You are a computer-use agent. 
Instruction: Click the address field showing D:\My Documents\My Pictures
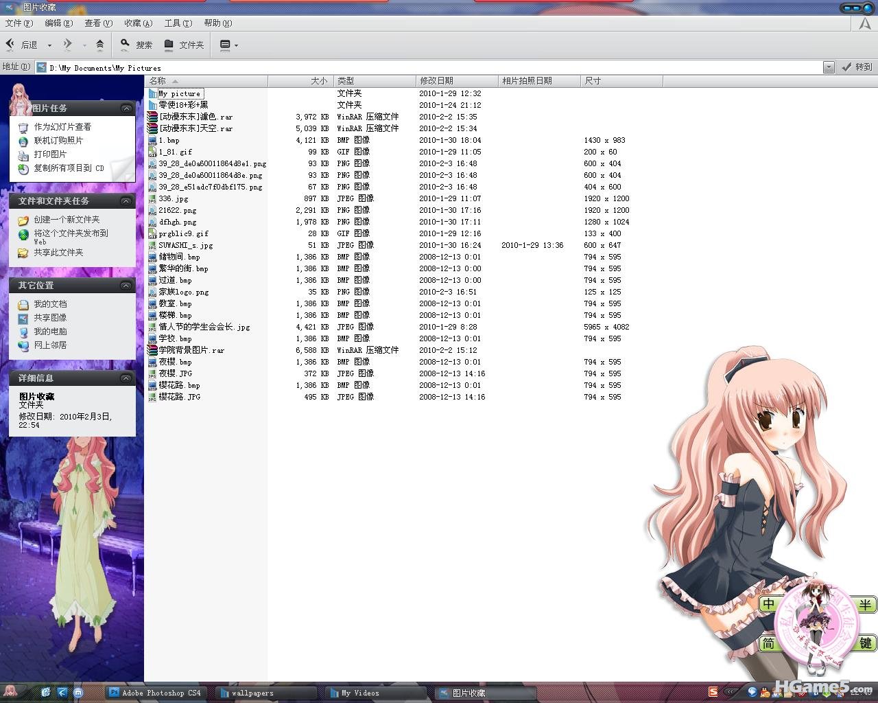pyautogui.click(x=429, y=67)
